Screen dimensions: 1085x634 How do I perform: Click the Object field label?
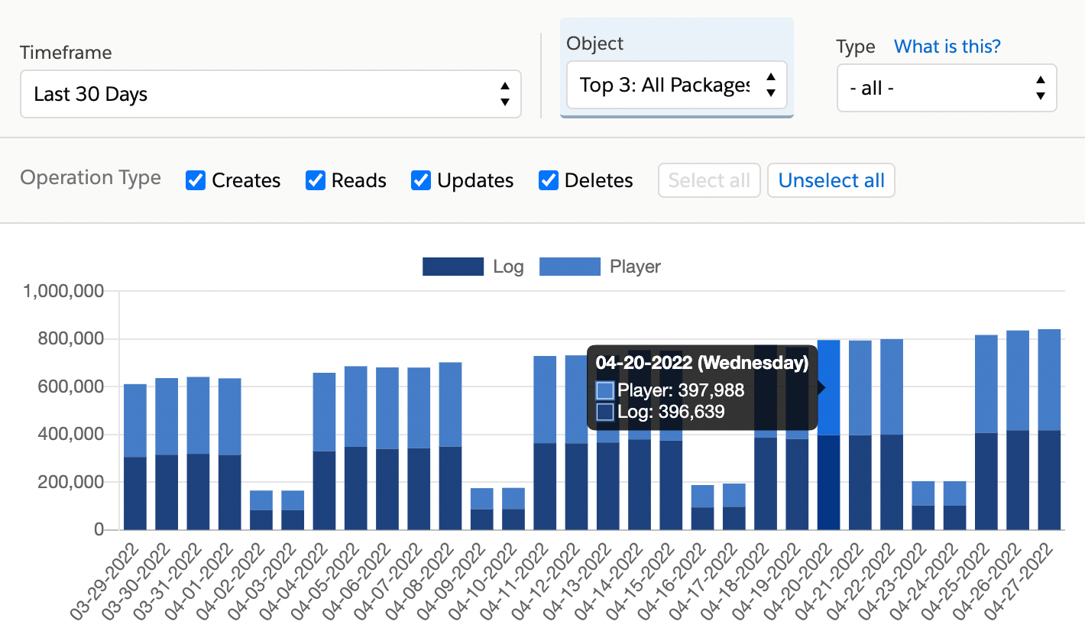(x=595, y=44)
